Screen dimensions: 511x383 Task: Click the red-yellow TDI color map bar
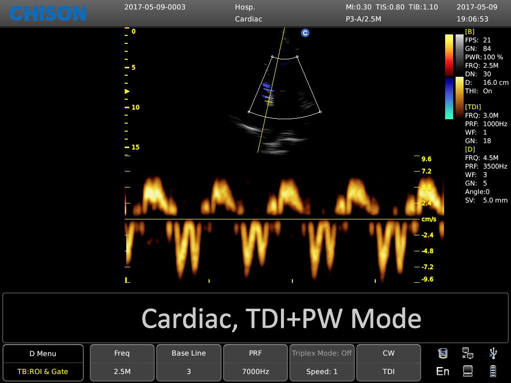[449, 55]
